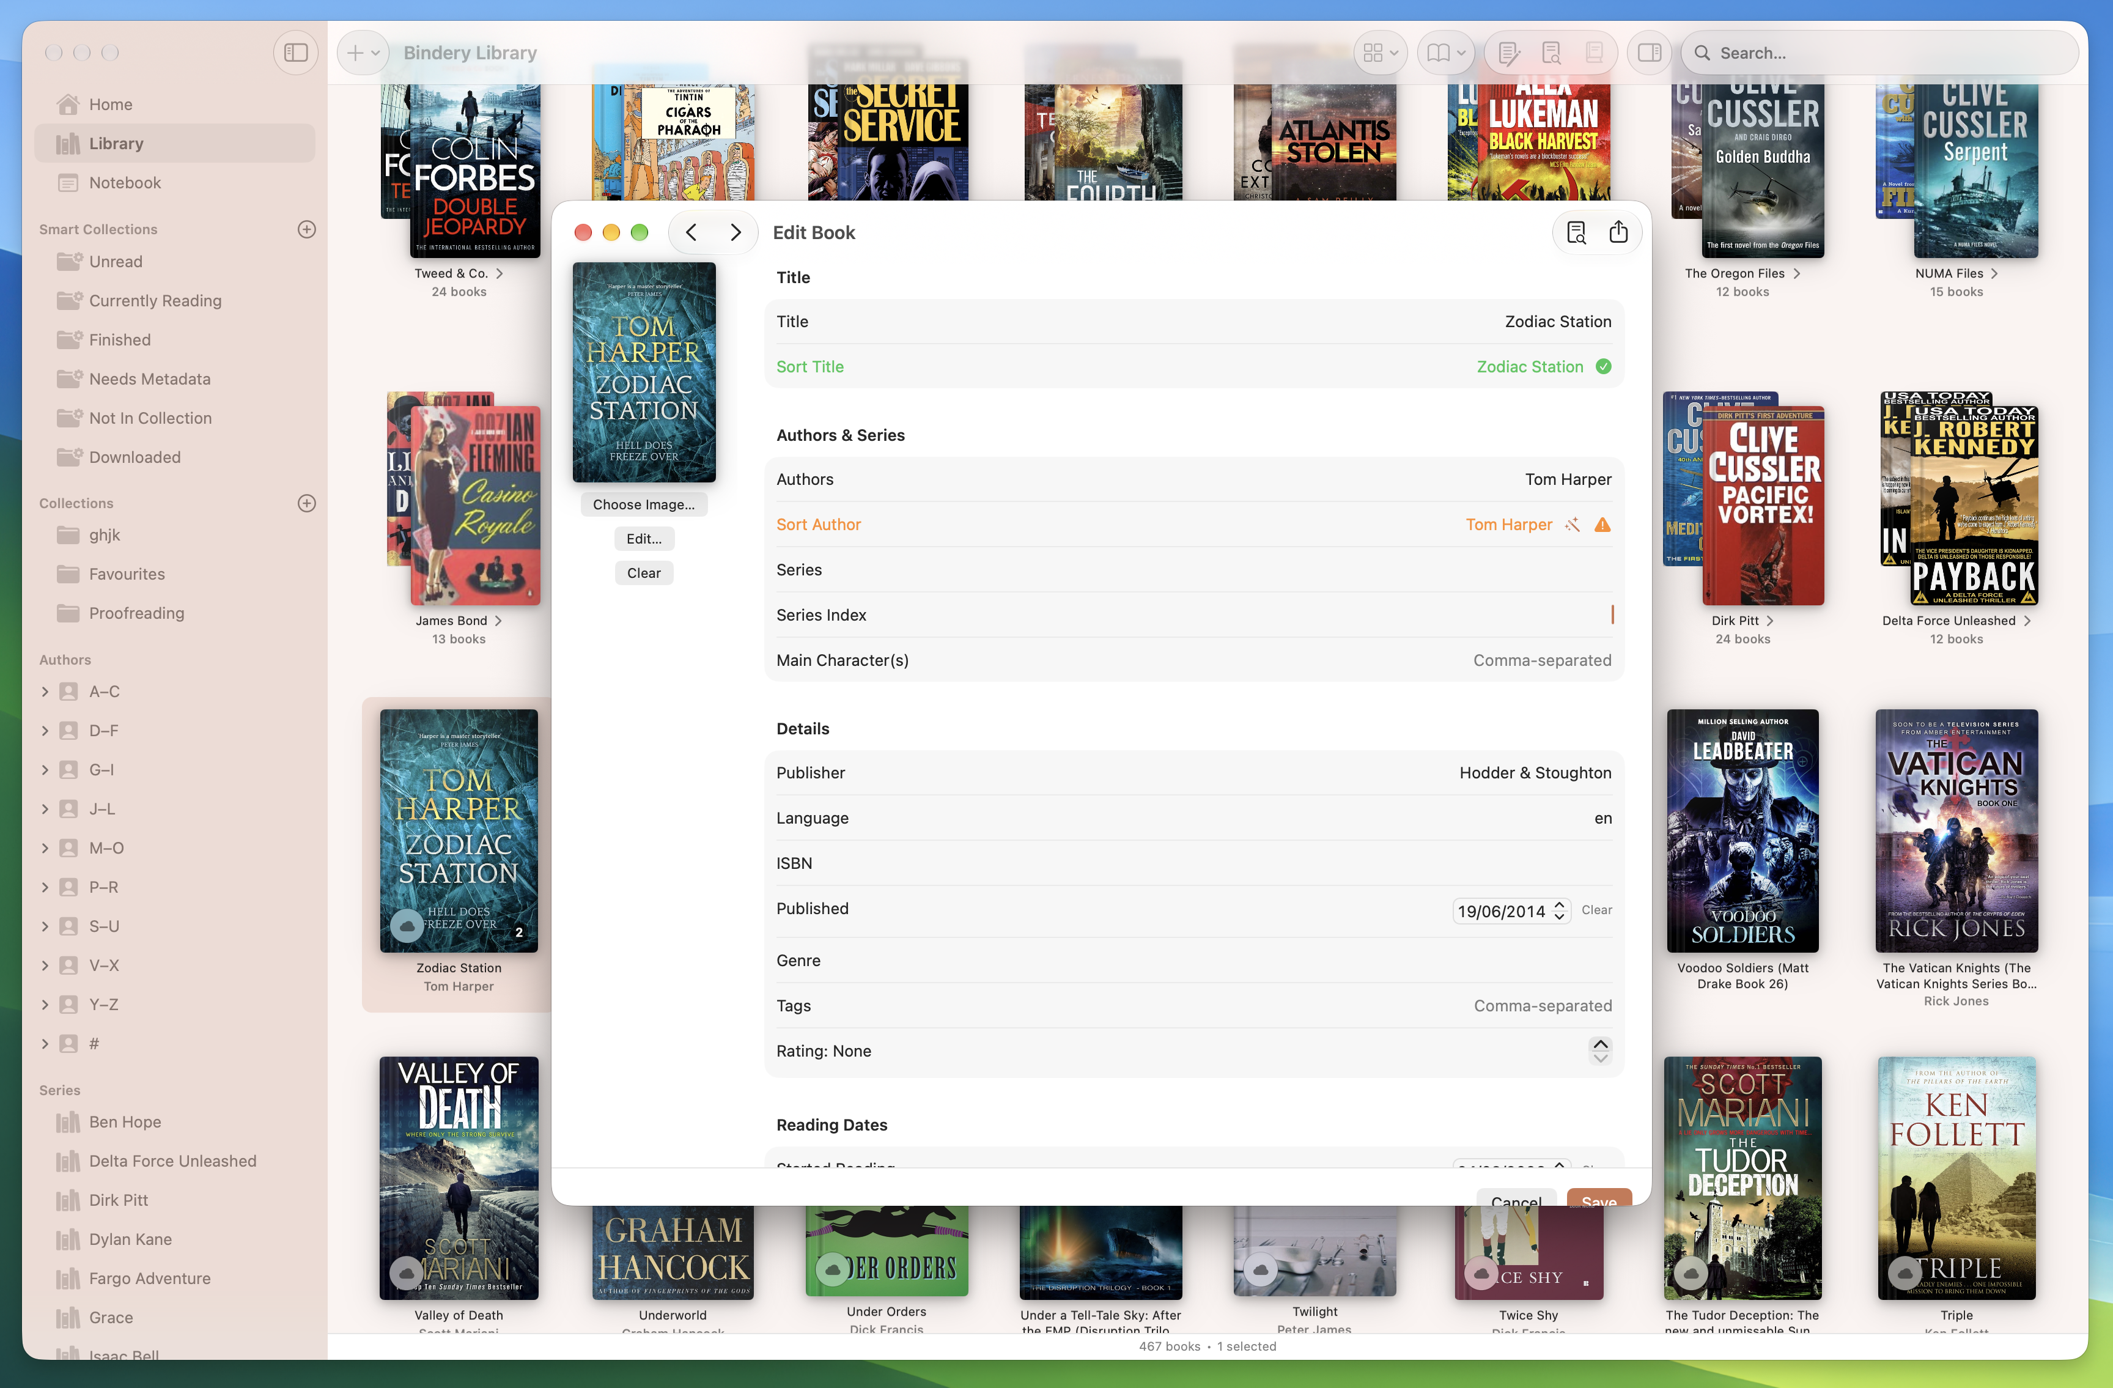2113x1388 pixels.
Task: Open The Oregon Files series chevron in grid
Action: [x=1797, y=273]
